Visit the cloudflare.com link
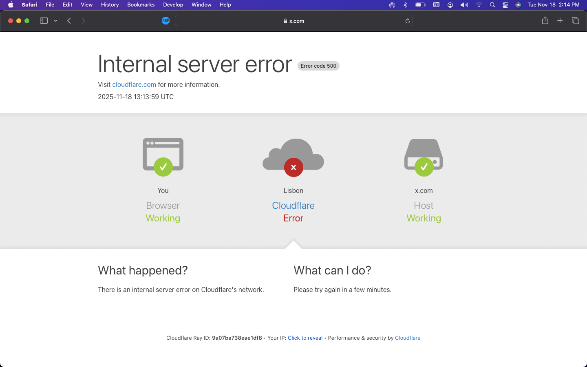This screenshot has width=587, height=367. 134,84
